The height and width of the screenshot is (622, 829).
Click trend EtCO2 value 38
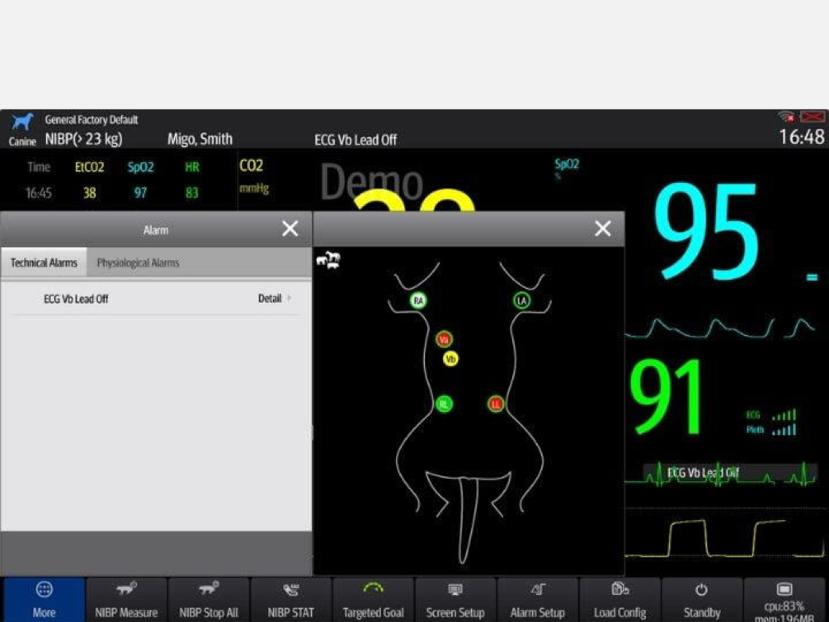tap(89, 193)
